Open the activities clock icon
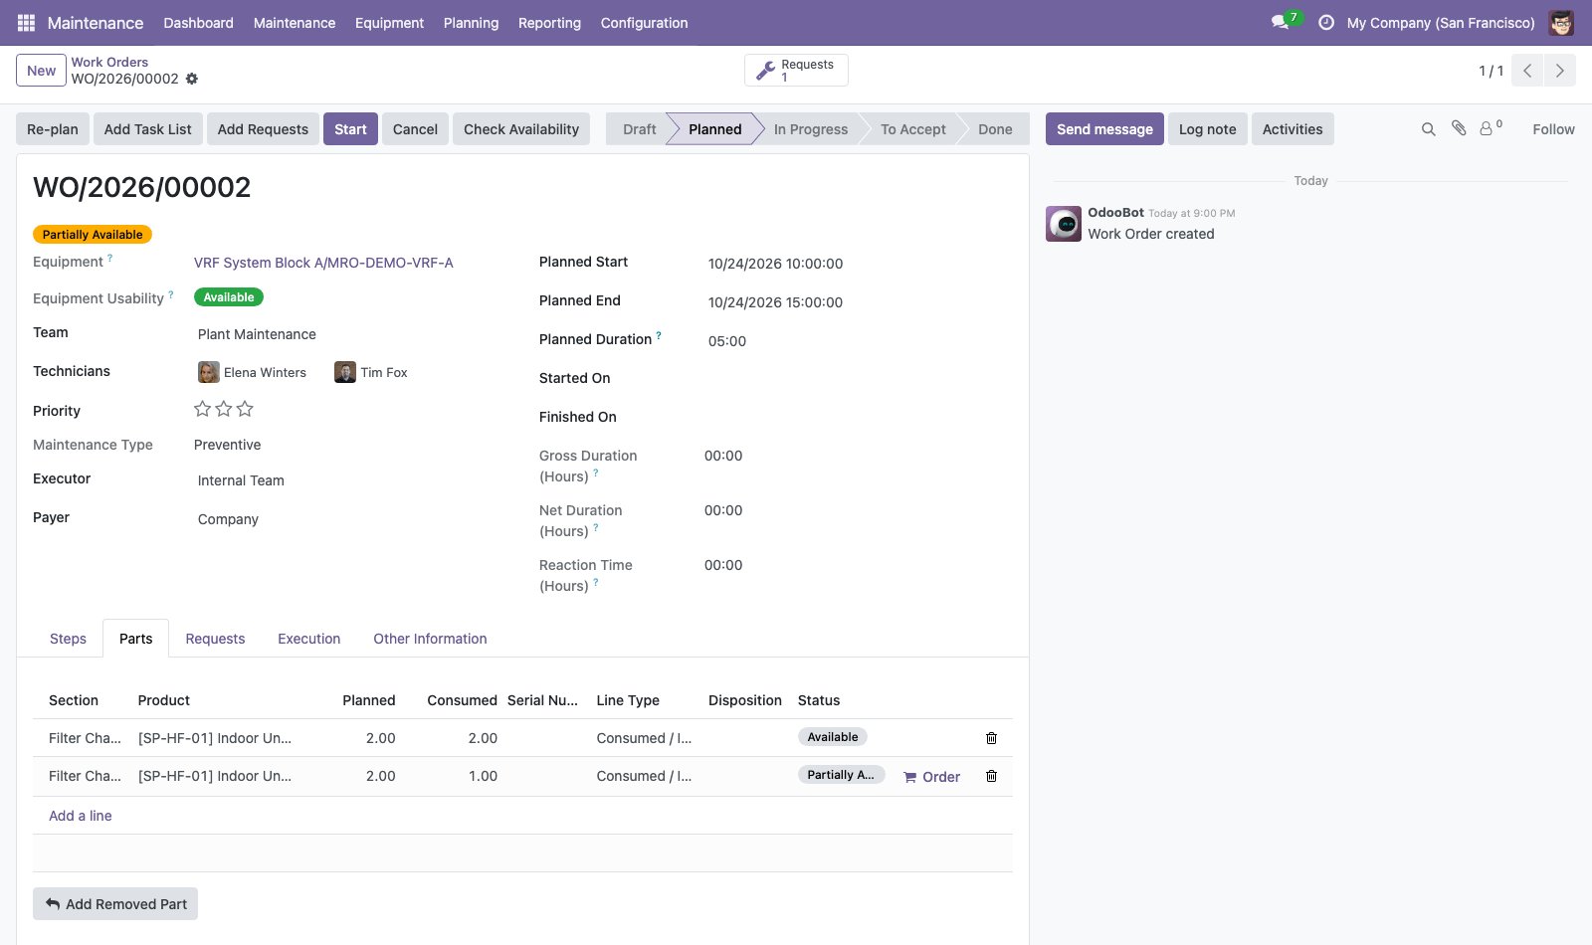Image resolution: width=1592 pixels, height=945 pixels. coord(1326,23)
